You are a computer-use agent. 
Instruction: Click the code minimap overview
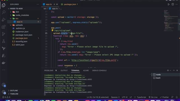[171, 20]
